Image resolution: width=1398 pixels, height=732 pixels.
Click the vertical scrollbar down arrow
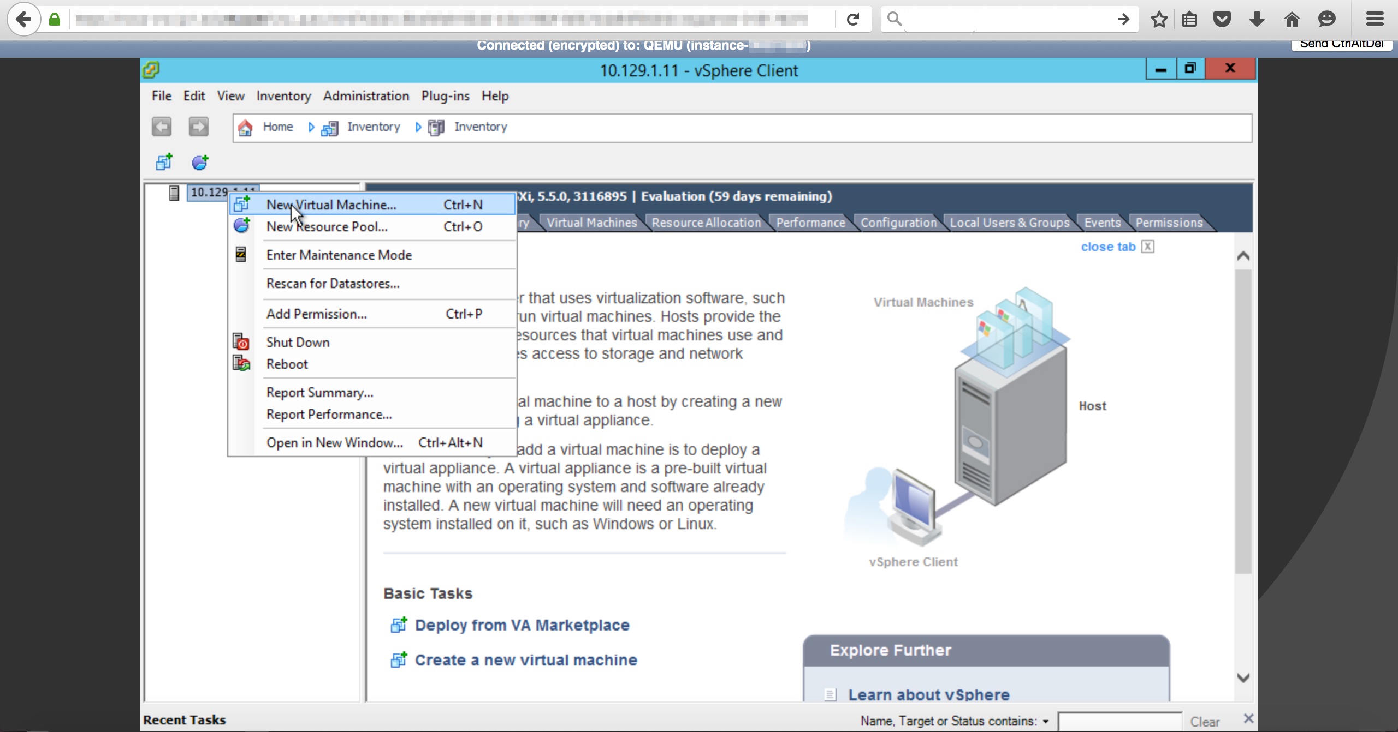point(1243,678)
